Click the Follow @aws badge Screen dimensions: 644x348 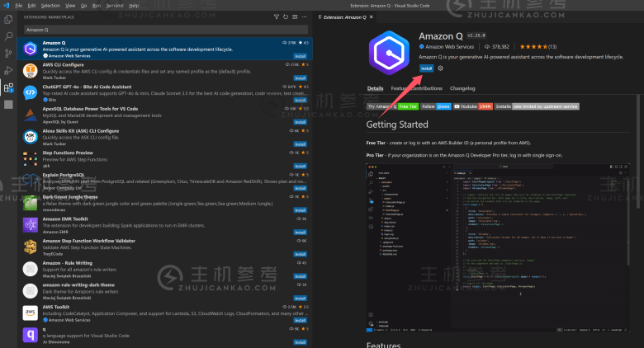436,106
